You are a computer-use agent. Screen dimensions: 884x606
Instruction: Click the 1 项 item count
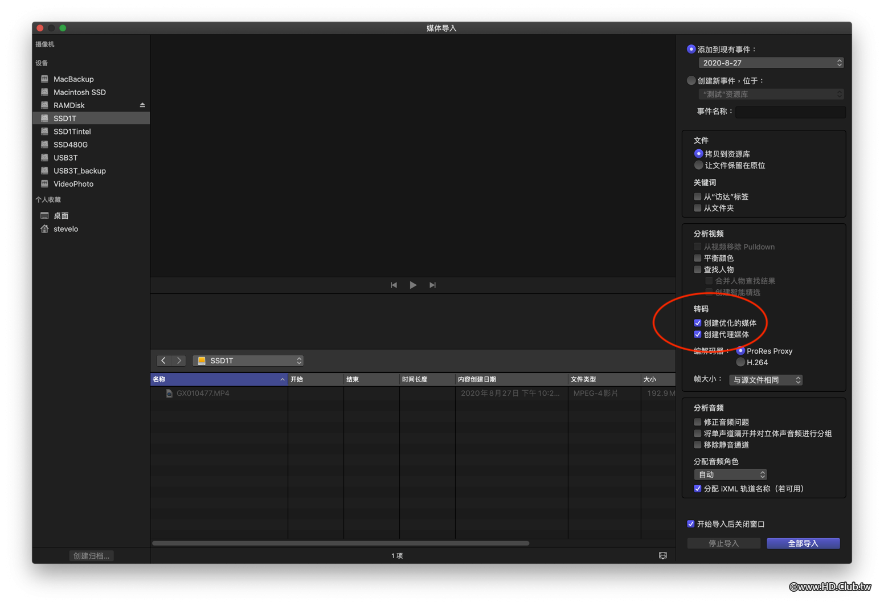[397, 556]
